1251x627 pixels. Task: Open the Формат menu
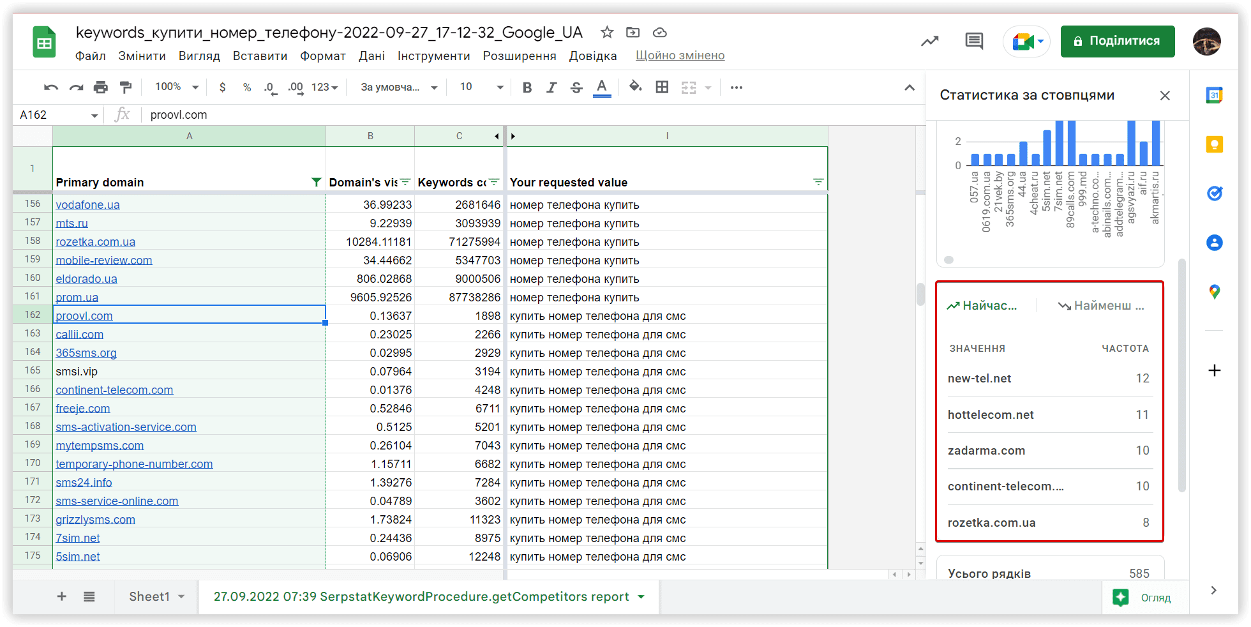(323, 56)
